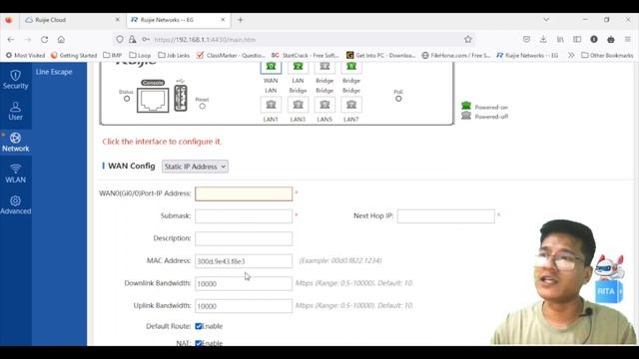Open the Downloads toolbar icon

click(543, 40)
